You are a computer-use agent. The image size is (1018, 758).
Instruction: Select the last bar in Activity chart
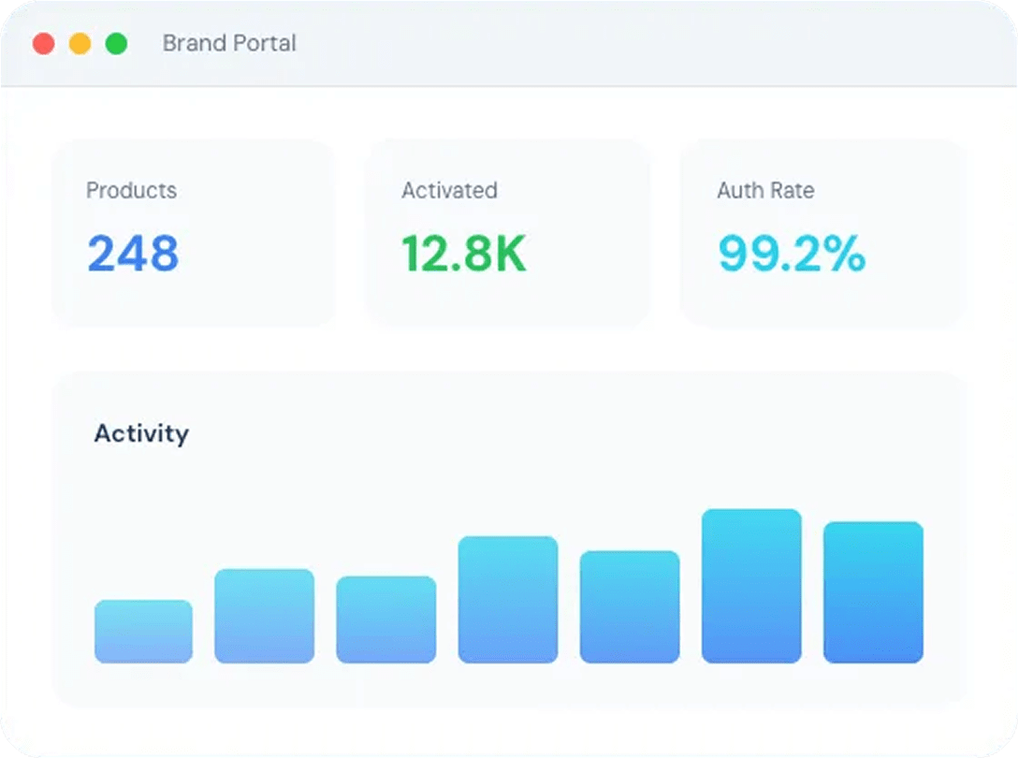coord(873,592)
